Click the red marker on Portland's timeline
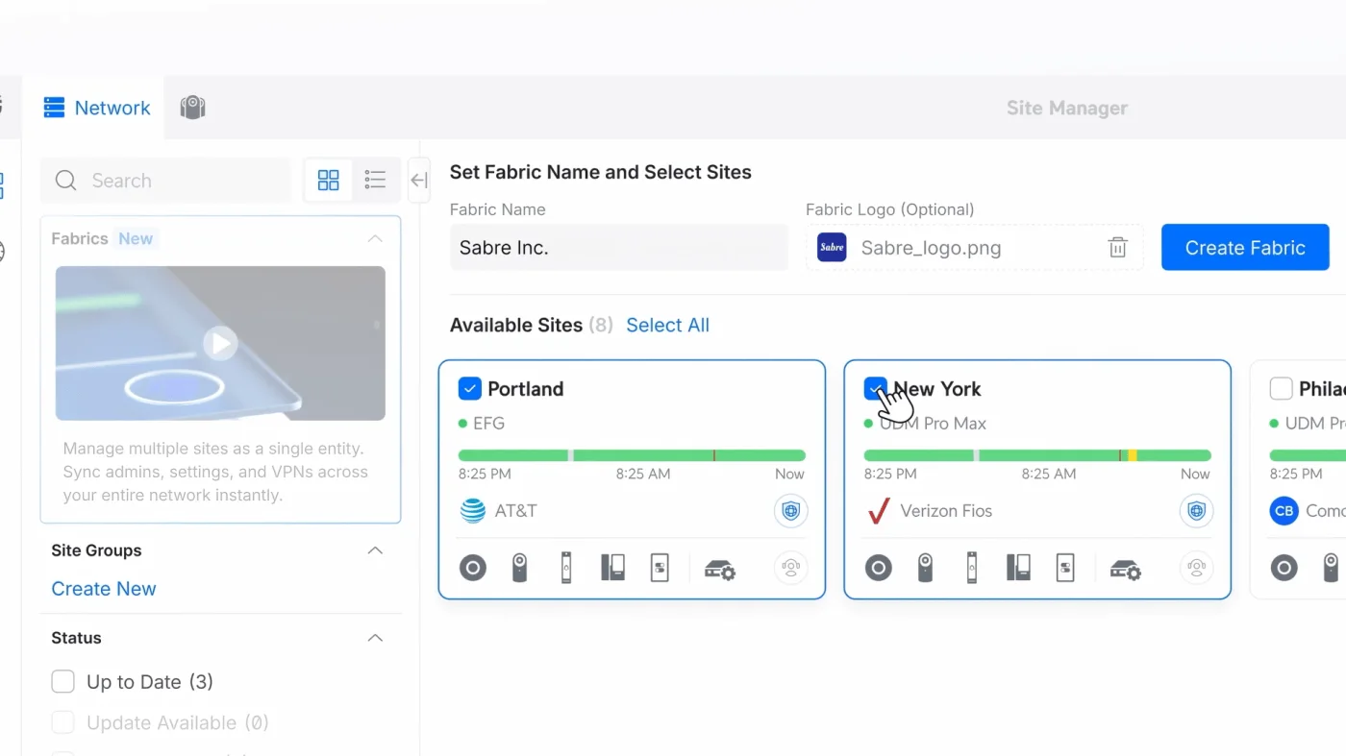Viewport: 1346px width, 756px height. (714, 455)
